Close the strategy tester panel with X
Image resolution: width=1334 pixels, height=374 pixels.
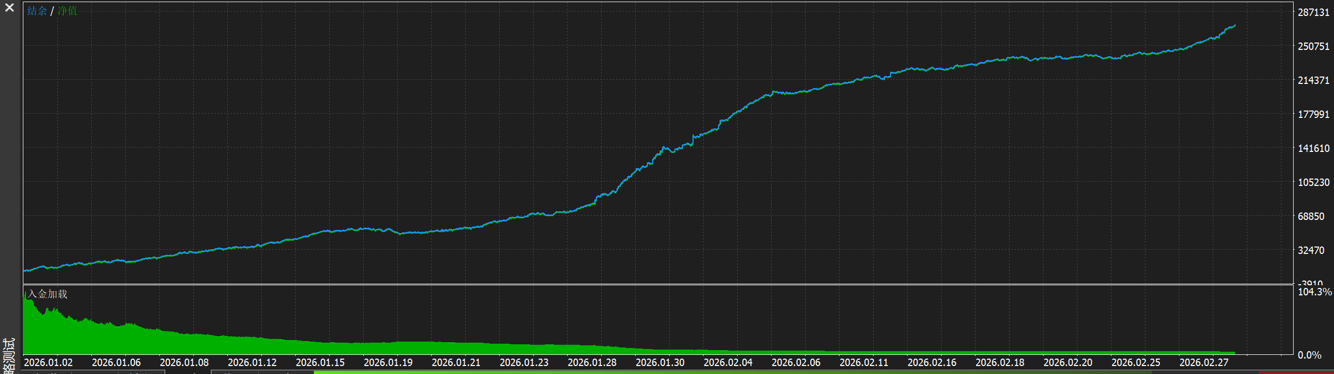(10, 7)
